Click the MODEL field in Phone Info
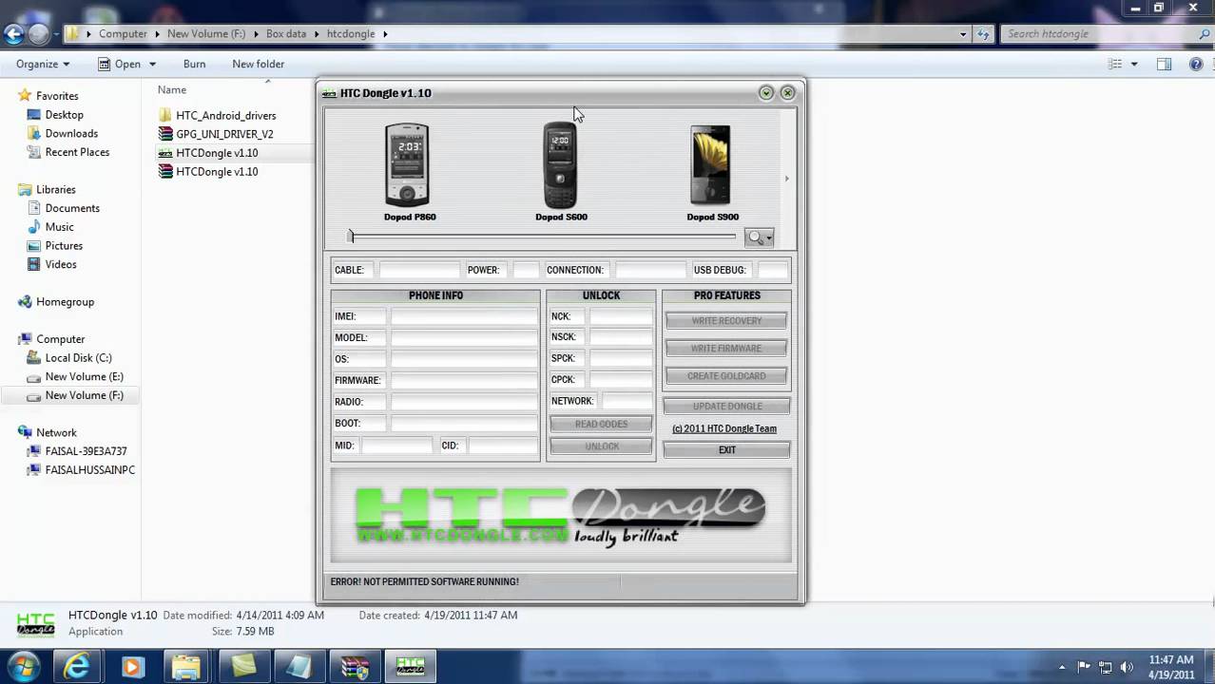The width and height of the screenshot is (1215, 684). (464, 337)
